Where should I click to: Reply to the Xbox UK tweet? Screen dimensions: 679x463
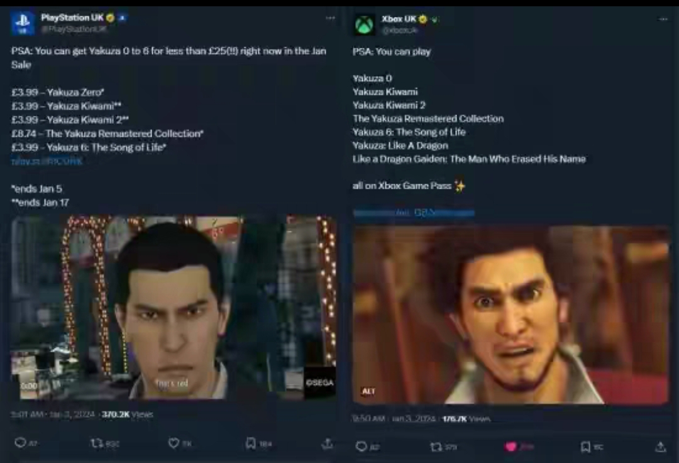point(361,446)
